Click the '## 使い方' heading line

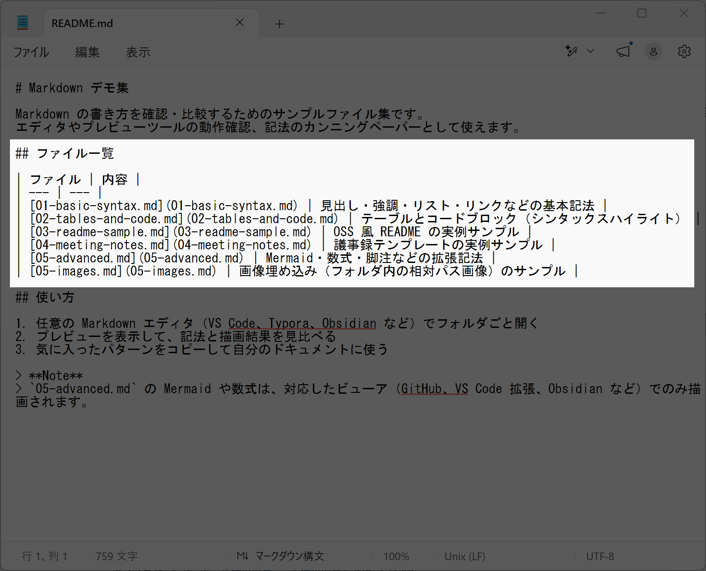point(45,297)
